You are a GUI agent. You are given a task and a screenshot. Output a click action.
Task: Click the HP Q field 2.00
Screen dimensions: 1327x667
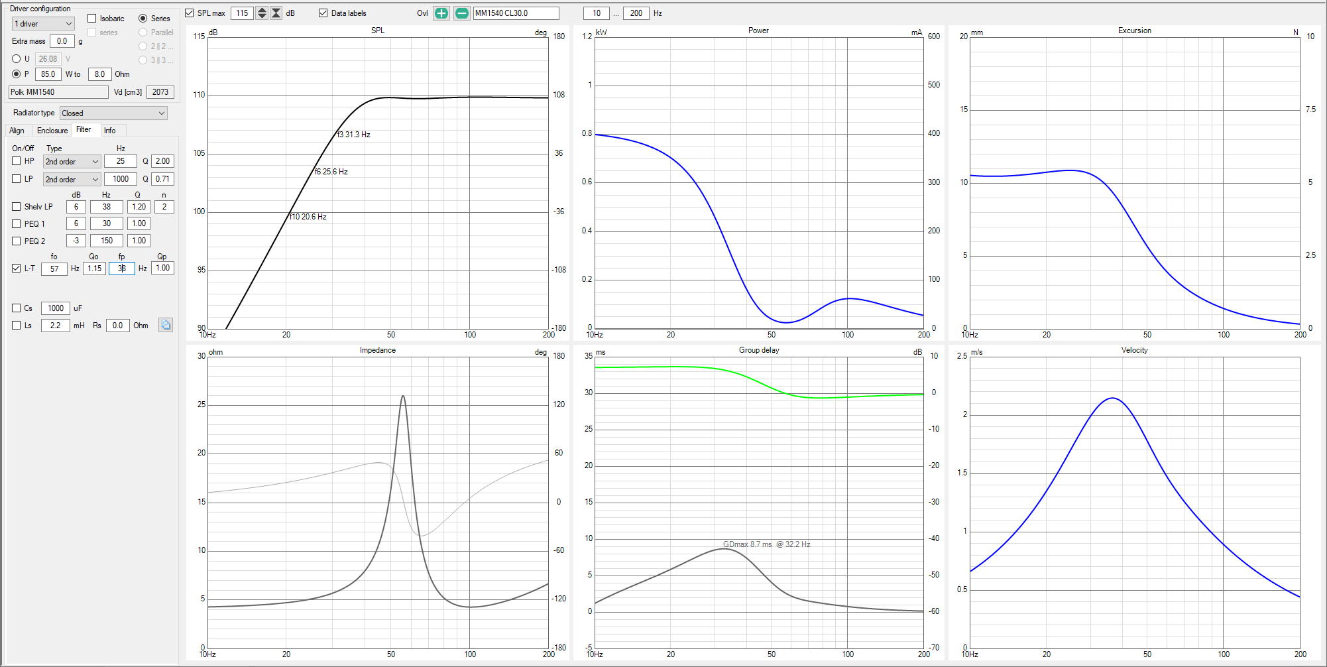tap(163, 161)
